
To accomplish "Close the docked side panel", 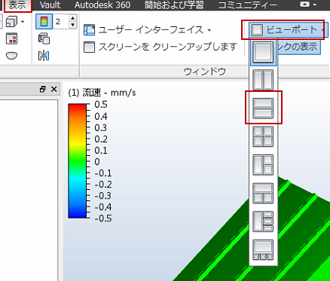I will point(53,89).
